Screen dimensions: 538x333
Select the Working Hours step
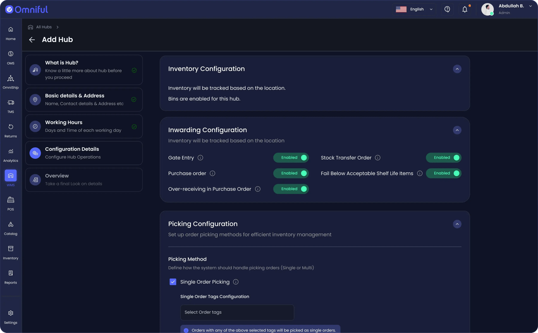(84, 126)
